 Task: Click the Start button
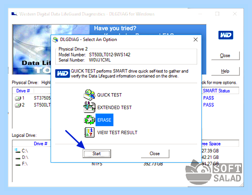tap(97, 154)
